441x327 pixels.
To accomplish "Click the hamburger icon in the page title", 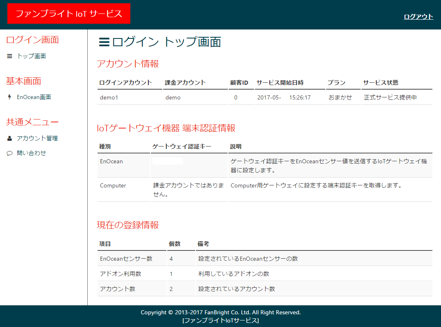I will [x=104, y=42].
